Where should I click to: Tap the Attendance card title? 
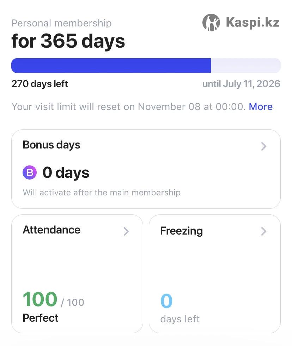[x=51, y=230]
